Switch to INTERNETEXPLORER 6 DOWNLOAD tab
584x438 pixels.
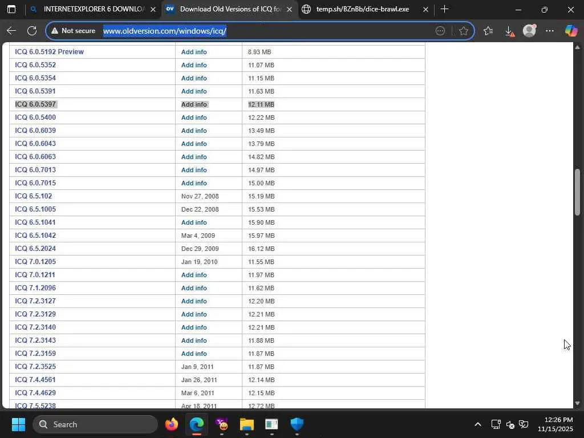click(93, 9)
